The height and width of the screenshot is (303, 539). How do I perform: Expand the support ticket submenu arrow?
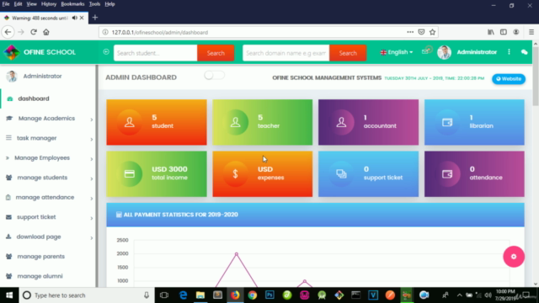click(x=92, y=218)
